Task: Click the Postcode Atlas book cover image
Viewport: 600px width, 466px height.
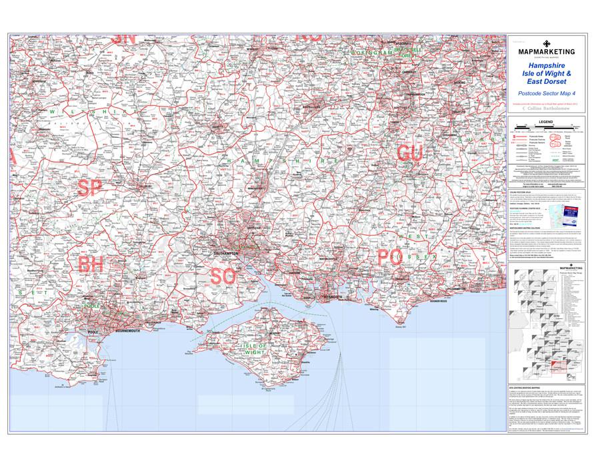Action: (x=571, y=216)
